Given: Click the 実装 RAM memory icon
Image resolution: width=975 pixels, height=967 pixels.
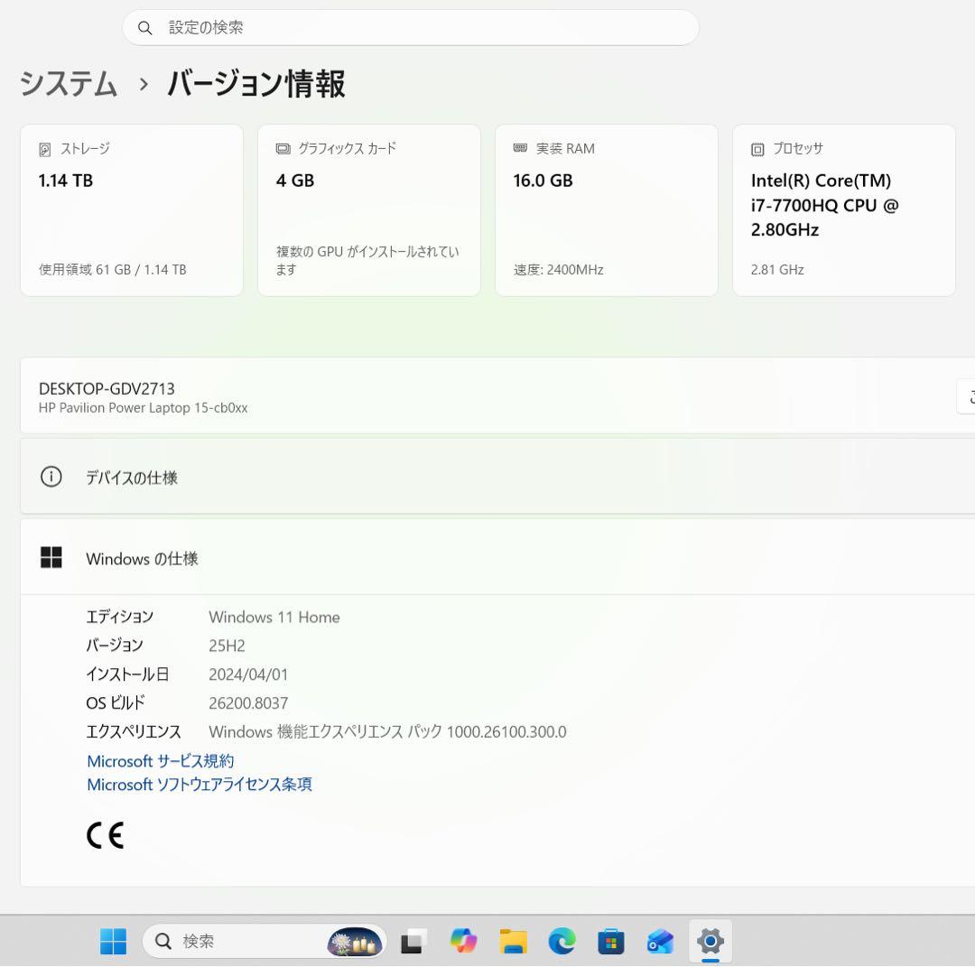Looking at the screenshot, I should click(x=520, y=148).
